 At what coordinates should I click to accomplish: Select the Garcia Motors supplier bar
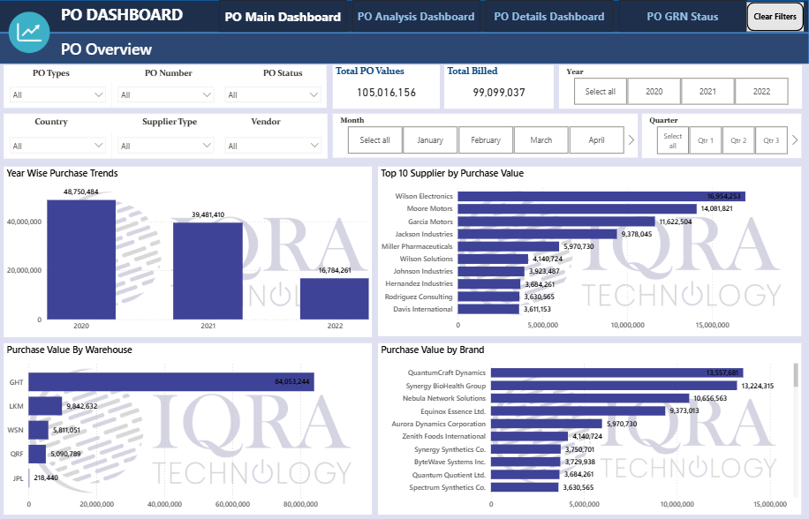pos(556,222)
